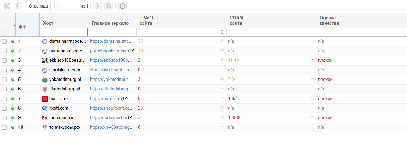
Task: Open external link icon for bon-cz.ru
Action: click(x=125, y=99)
